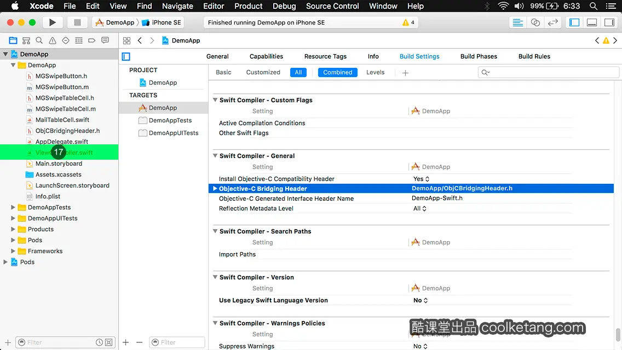
Task: Open the Find navigator magnifier icon
Action: tap(39, 40)
